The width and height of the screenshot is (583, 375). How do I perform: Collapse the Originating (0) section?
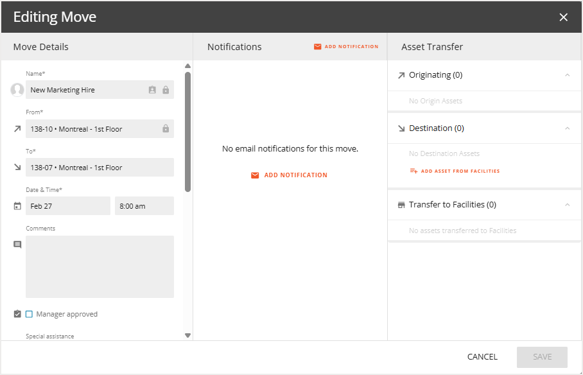pos(567,75)
